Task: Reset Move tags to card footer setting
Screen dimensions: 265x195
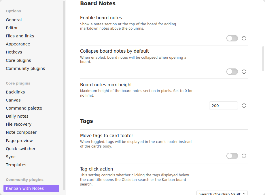Action: point(244,156)
